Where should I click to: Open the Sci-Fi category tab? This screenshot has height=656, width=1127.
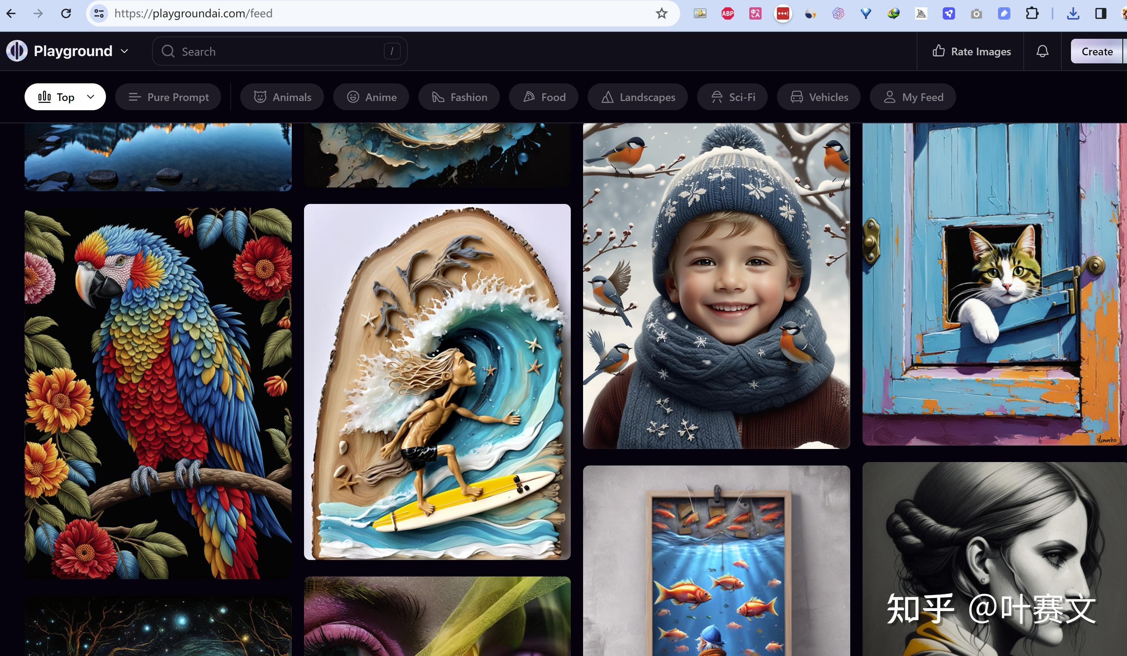[x=732, y=97]
